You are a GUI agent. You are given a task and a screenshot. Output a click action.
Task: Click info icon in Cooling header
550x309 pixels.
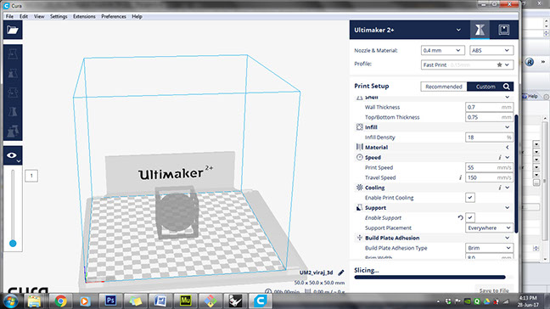(499, 188)
